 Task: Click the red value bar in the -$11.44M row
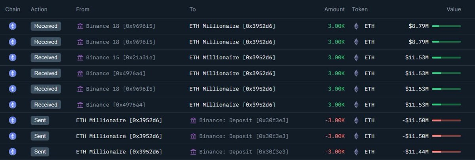446,152
